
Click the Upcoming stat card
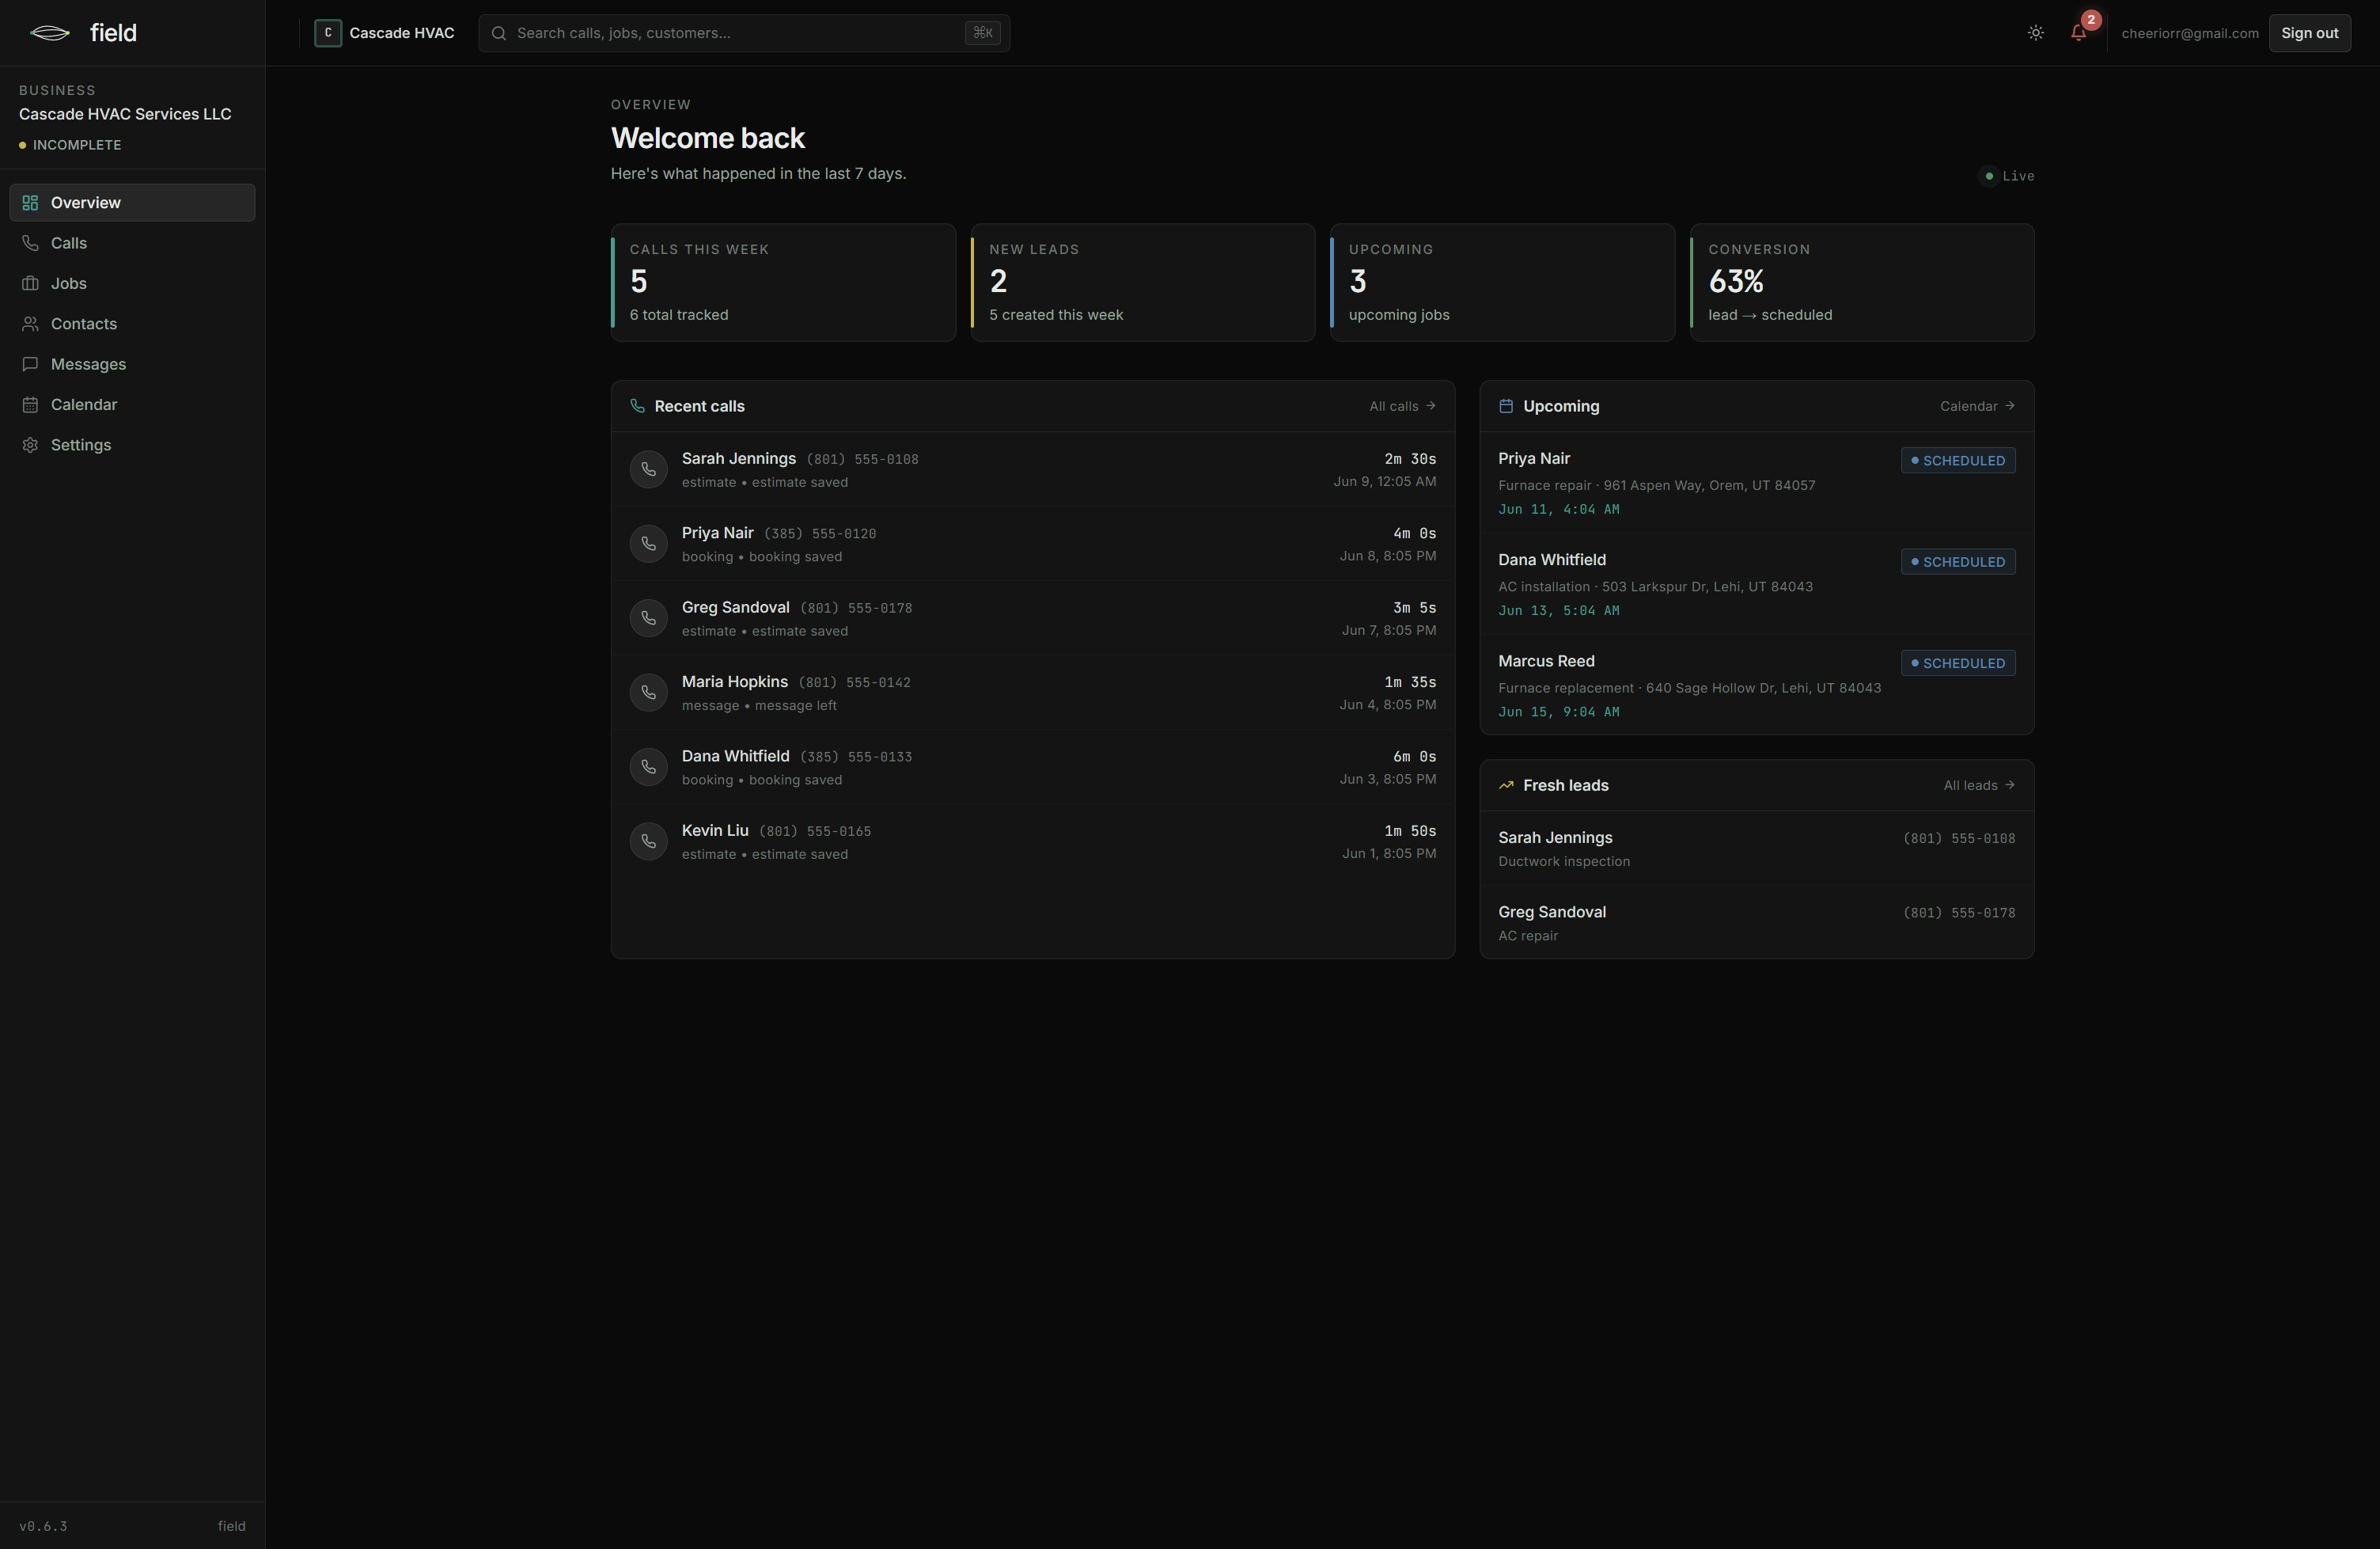tap(1502, 283)
